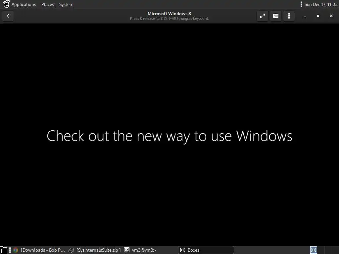Viewport: 339px width, 254px height.
Task: Click the Boxes icon in the taskbar entry
Action: 182,250
